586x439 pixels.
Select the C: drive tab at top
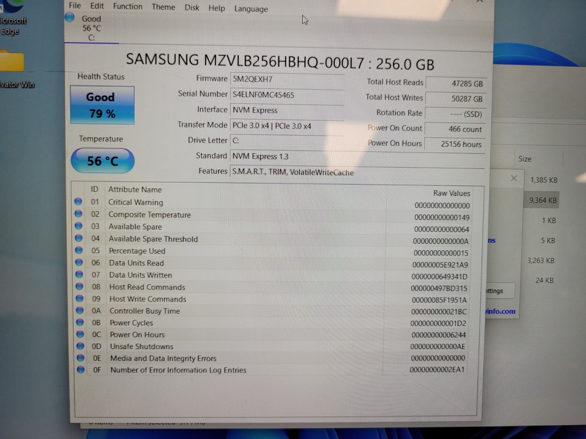coord(91,28)
